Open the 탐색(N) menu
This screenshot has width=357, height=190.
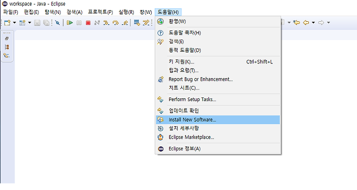(53, 12)
